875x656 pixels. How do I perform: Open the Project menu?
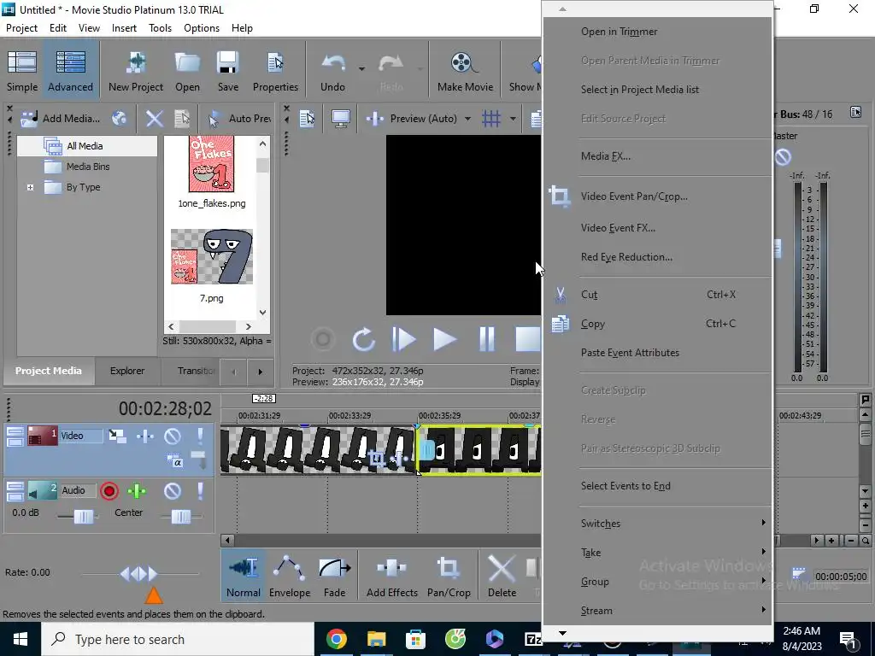point(21,28)
